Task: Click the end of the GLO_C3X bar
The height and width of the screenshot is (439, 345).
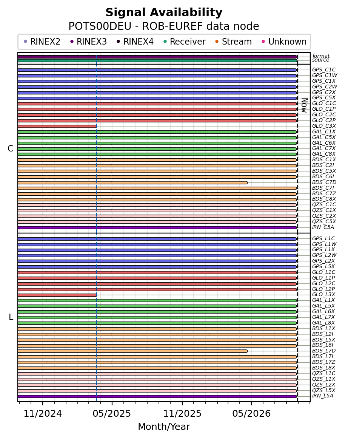Action: click(x=96, y=126)
